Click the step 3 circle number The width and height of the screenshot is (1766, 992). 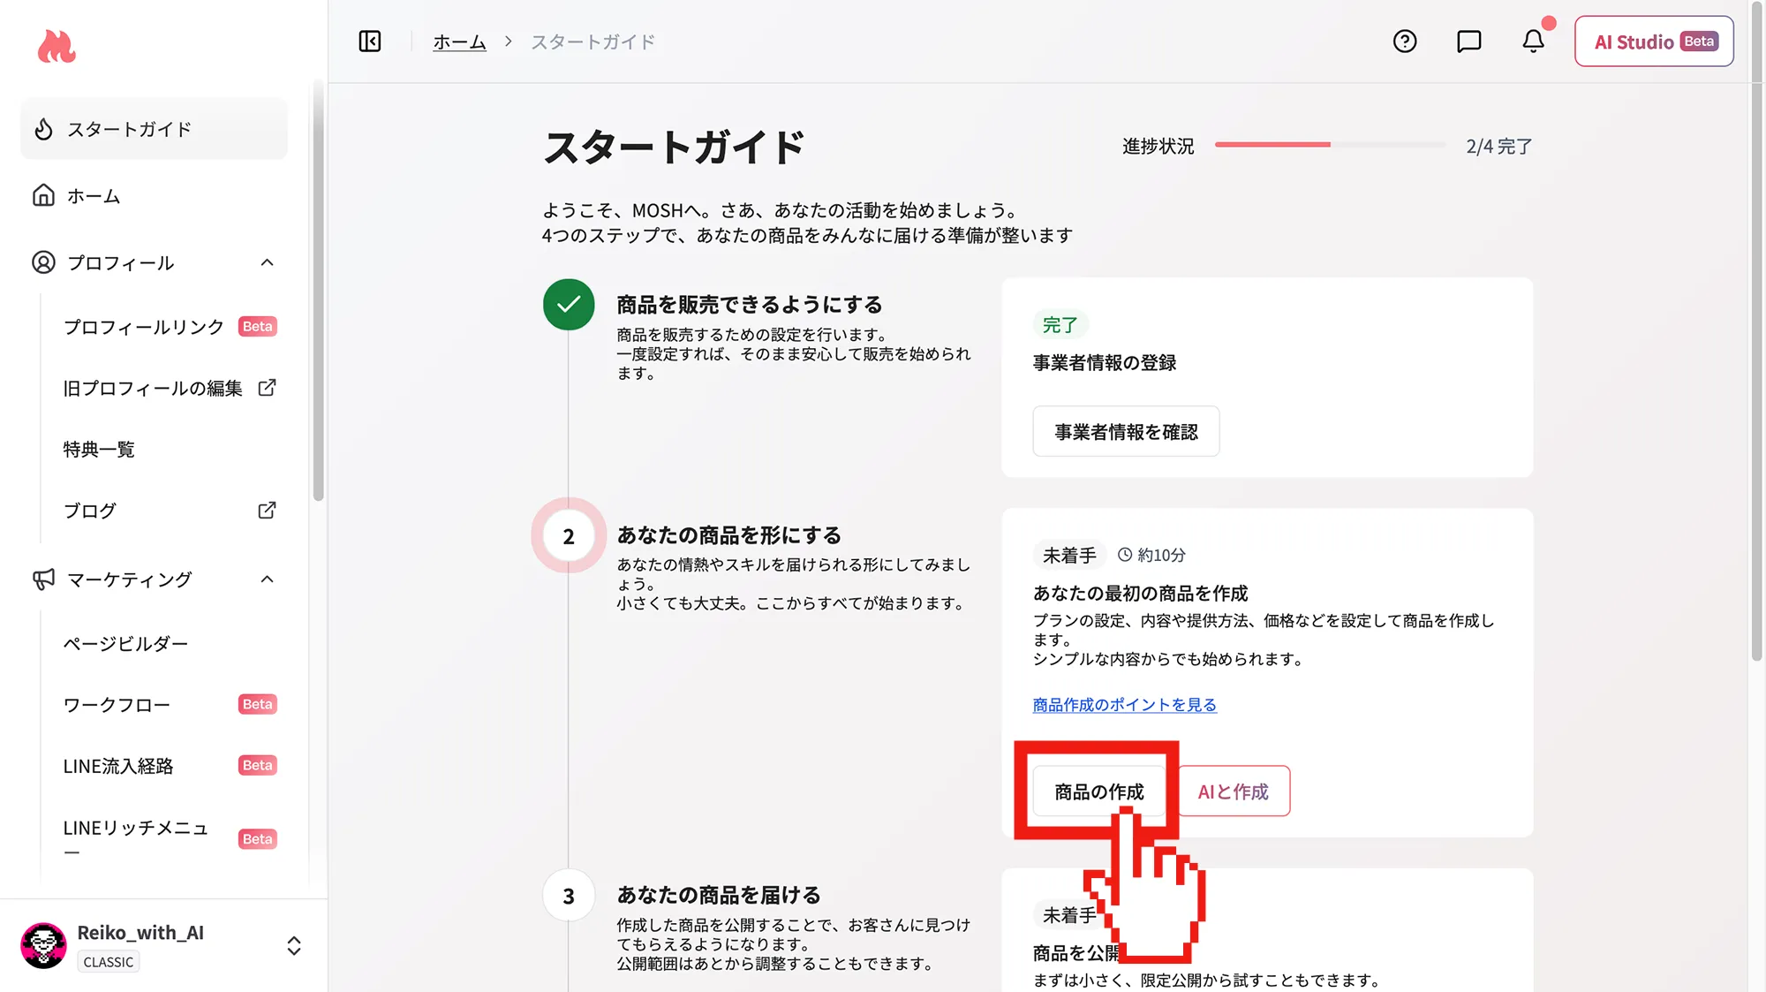[x=569, y=896]
